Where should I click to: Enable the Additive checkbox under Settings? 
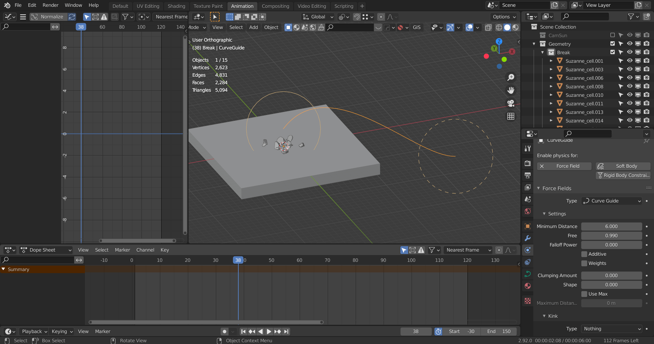coord(584,254)
